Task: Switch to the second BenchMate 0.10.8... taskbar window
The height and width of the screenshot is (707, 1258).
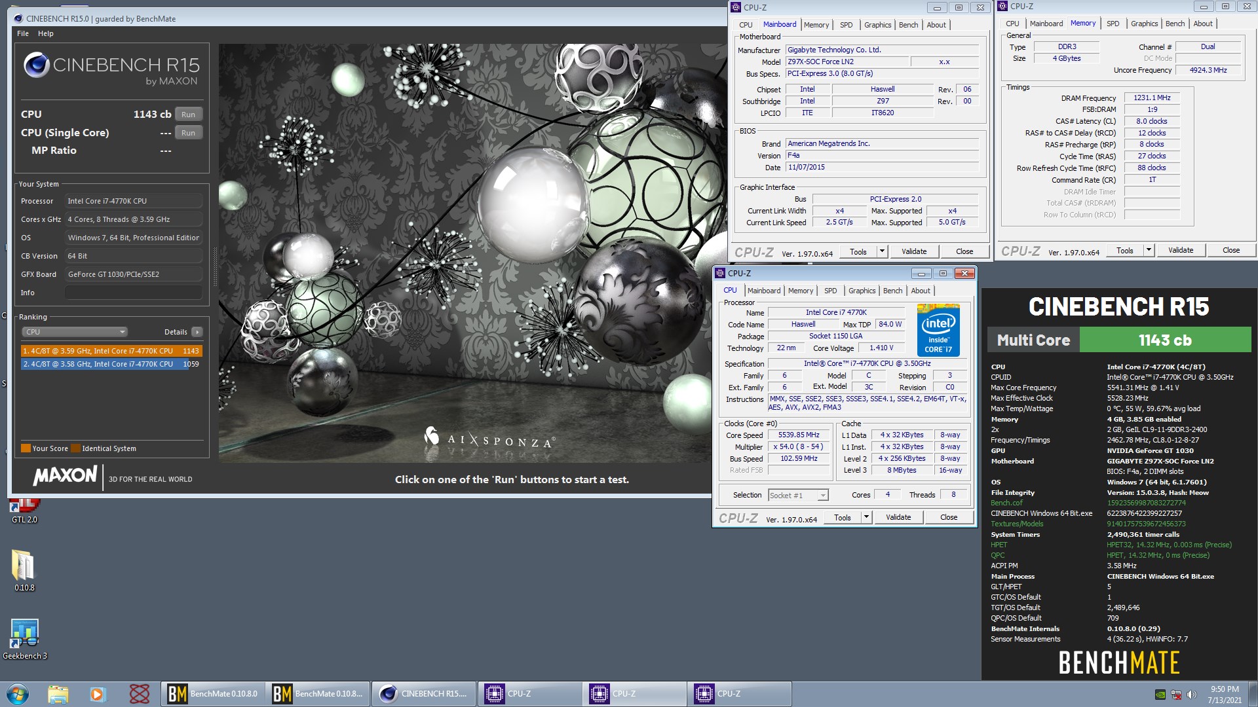Action: point(318,694)
